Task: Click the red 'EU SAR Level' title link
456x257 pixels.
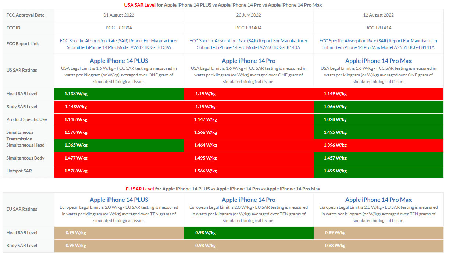Action: [140, 189]
